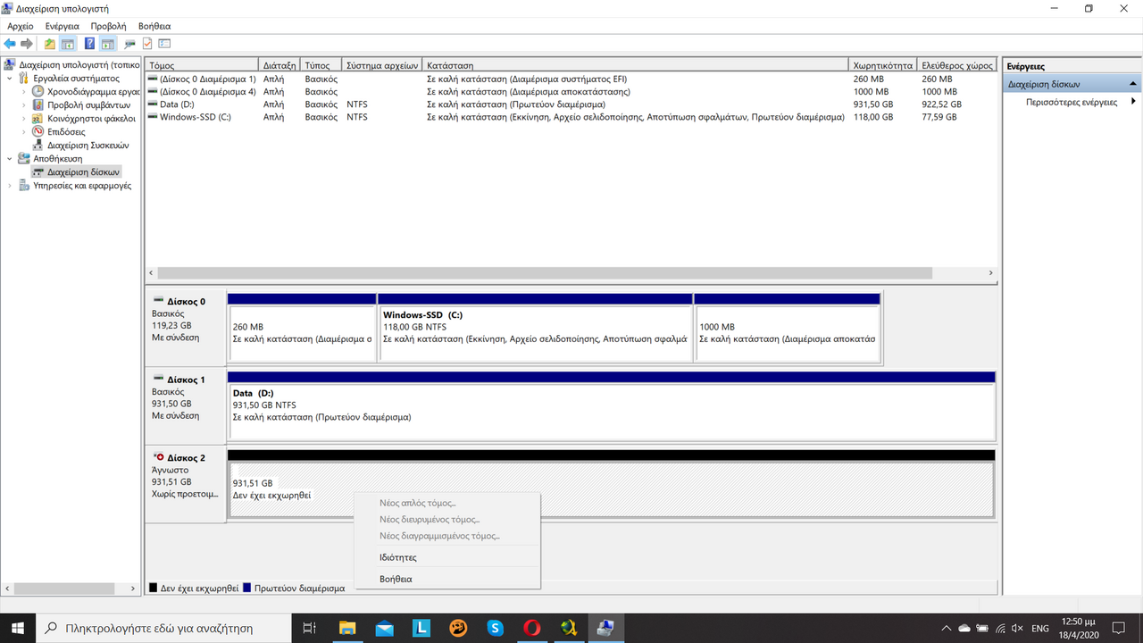Image resolution: width=1143 pixels, height=643 pixels.
Task: Select the 931,51 GB unallocated space block
Action: coord(611,483)
